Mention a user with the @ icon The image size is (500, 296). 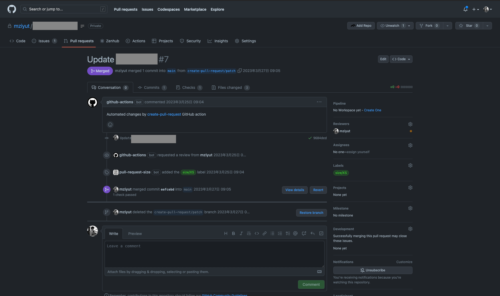coord(295,233)
